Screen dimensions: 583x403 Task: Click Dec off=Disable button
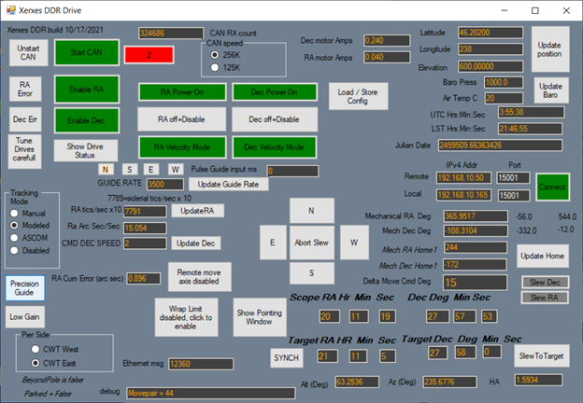pyautogui.click(x=275, y=119)
